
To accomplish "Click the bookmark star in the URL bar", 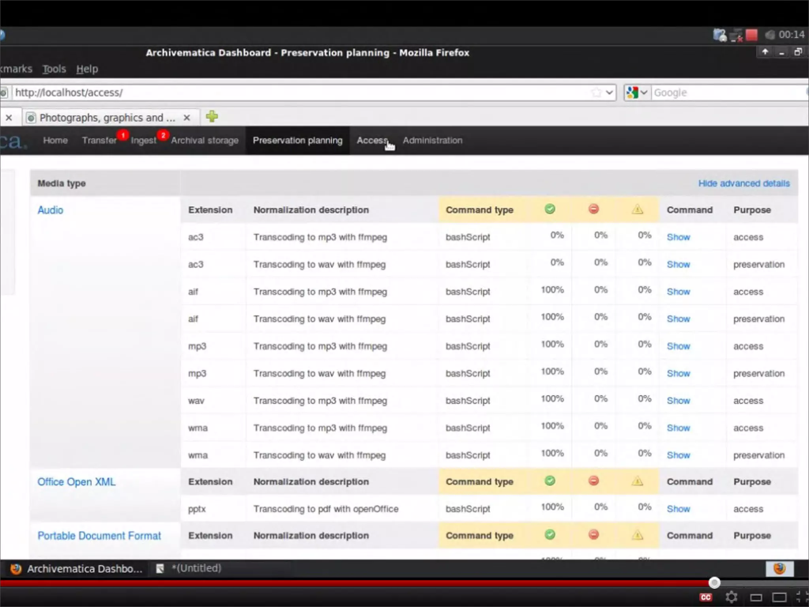I will (596, 92).
